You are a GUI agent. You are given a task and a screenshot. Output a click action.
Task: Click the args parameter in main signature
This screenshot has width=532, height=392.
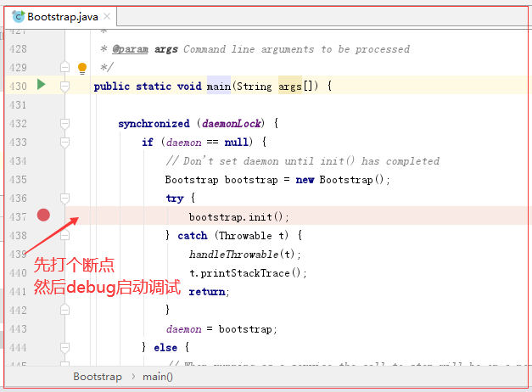tap(290, 87)
